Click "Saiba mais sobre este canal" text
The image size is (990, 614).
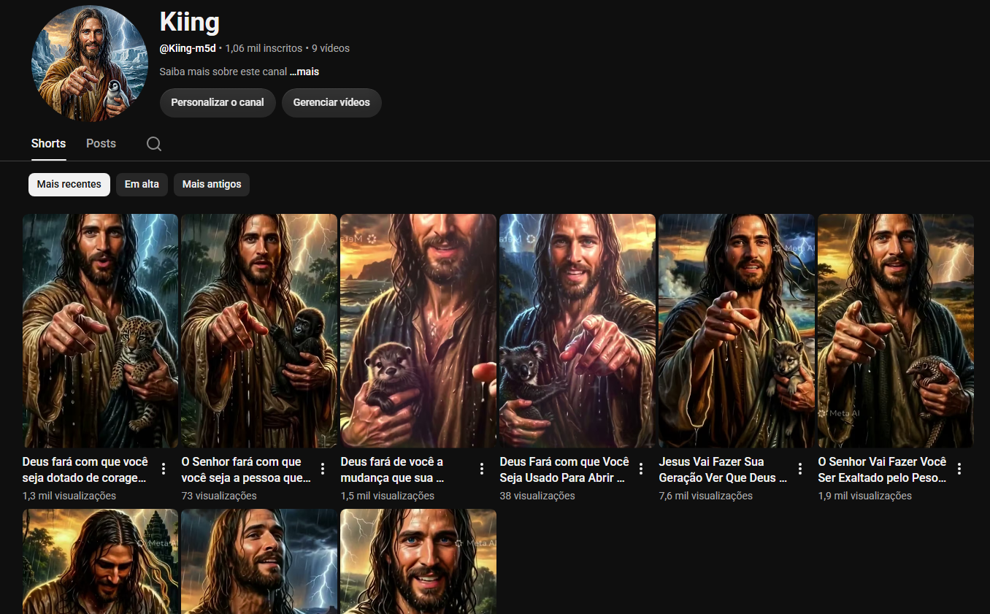click(x=223, y=72)
